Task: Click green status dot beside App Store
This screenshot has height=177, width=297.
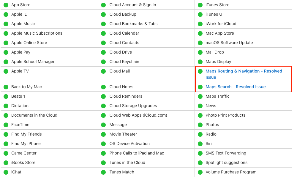Action: pyautogui.click(x=6, y=5)
